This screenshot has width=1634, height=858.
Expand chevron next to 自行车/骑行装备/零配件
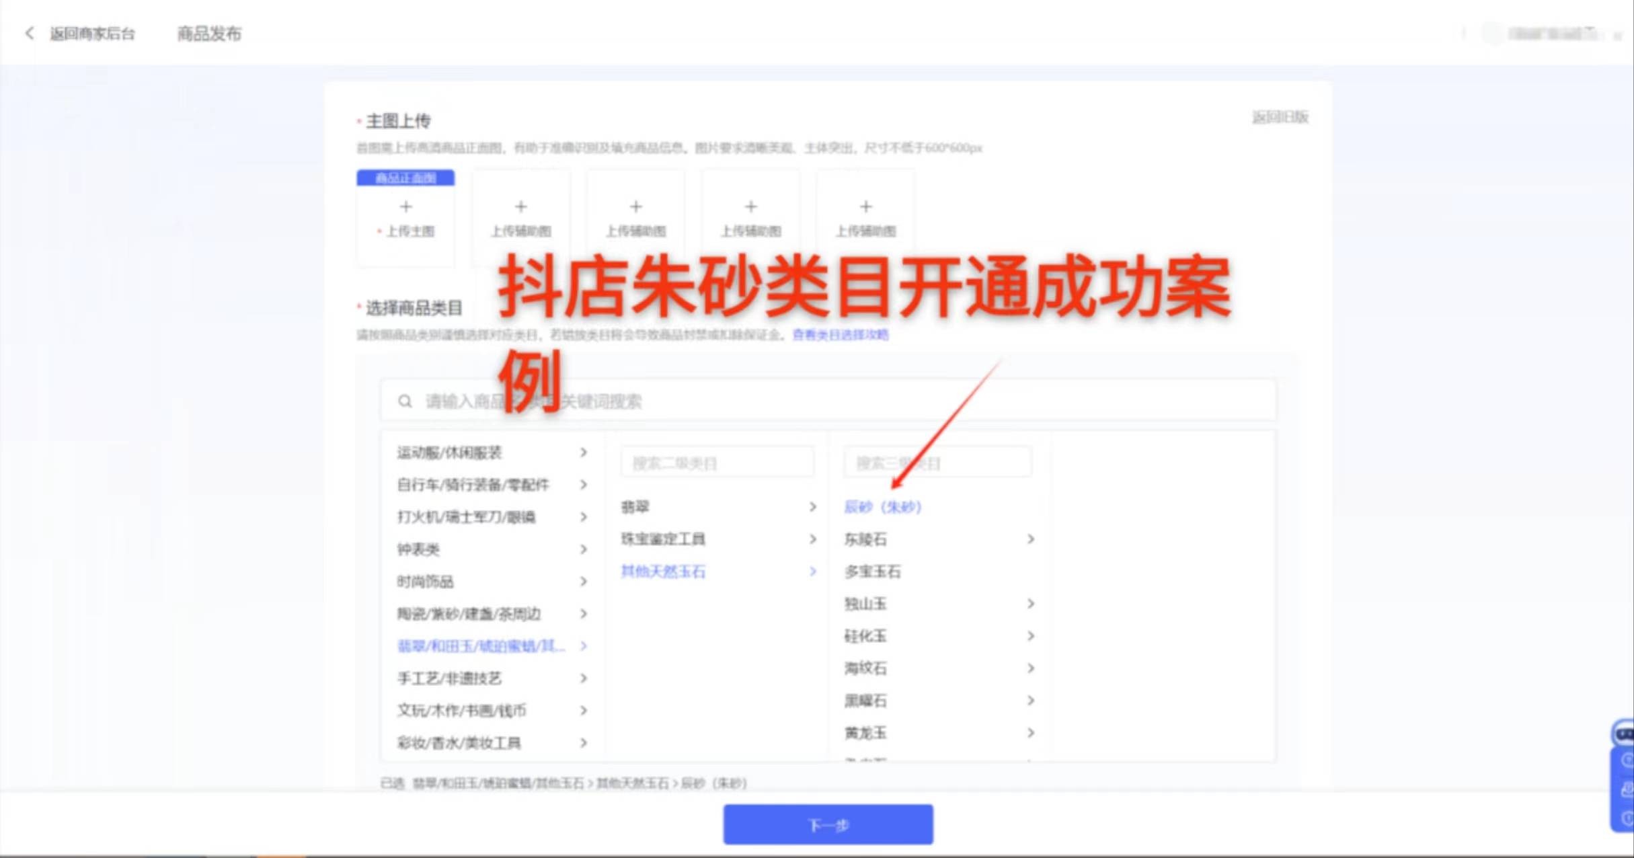pyautogui.click(x=584, y=485)
